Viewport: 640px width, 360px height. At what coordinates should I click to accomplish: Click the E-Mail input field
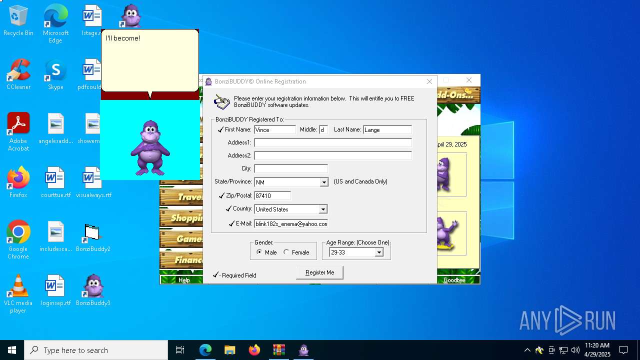click(291, 223)
